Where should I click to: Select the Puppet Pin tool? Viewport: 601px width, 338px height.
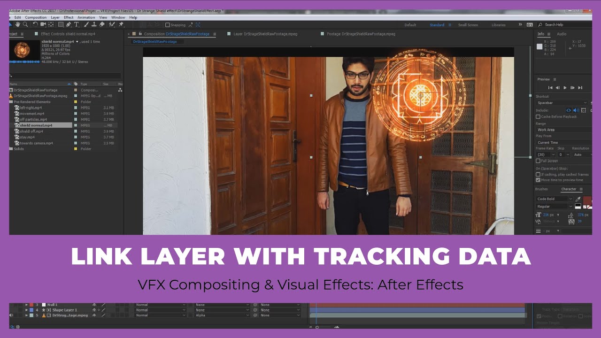point(121,24)
